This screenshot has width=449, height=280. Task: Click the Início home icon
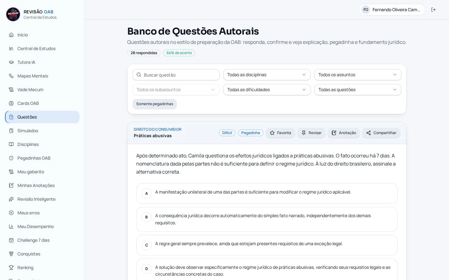(11, 35)
